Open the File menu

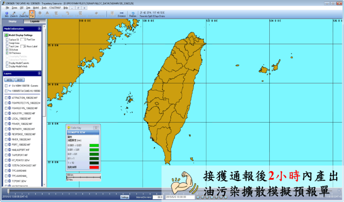[x=8, y=8]
